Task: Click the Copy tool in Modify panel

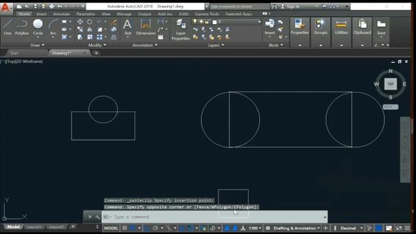Action: pos(80,29)
